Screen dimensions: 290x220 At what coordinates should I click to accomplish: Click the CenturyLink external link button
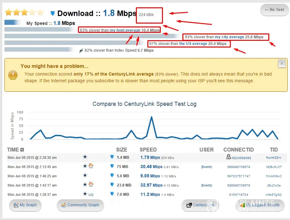pyautogui.click(x=200, y=205)
